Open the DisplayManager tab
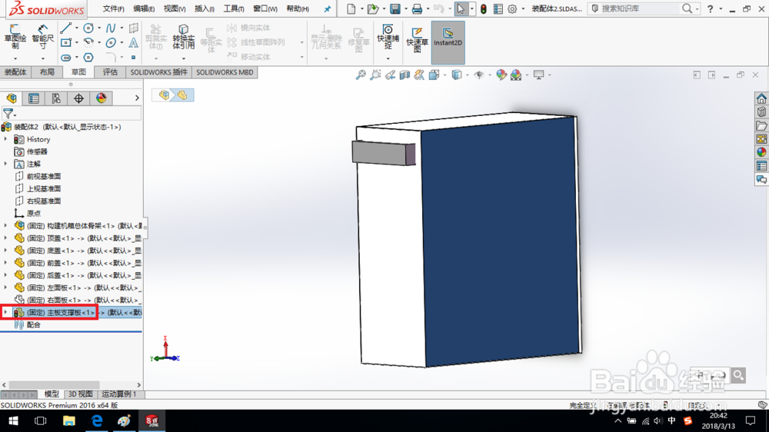 101,98
